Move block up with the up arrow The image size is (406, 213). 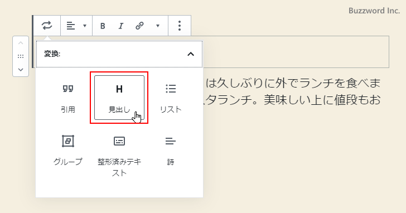(21, 43)
